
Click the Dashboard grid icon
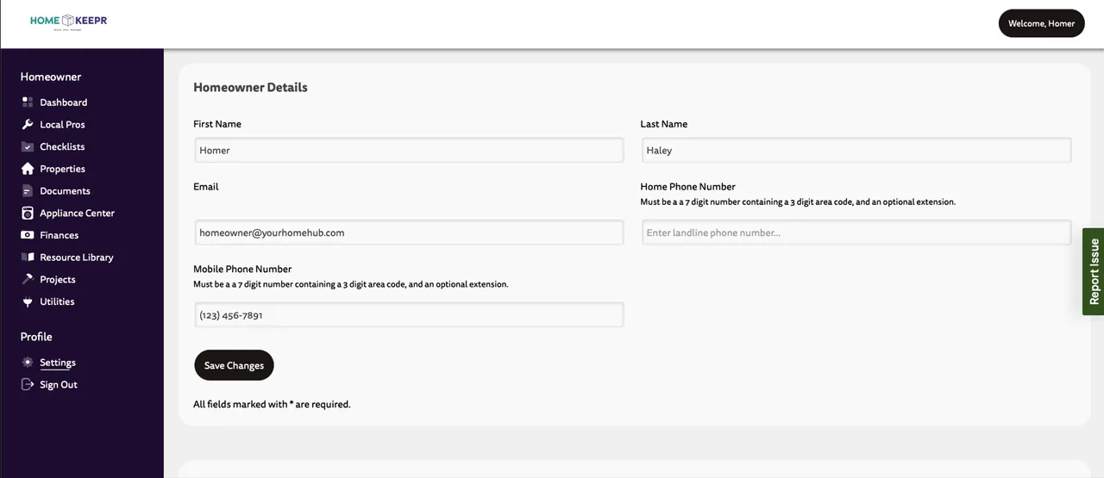(28, 102)
